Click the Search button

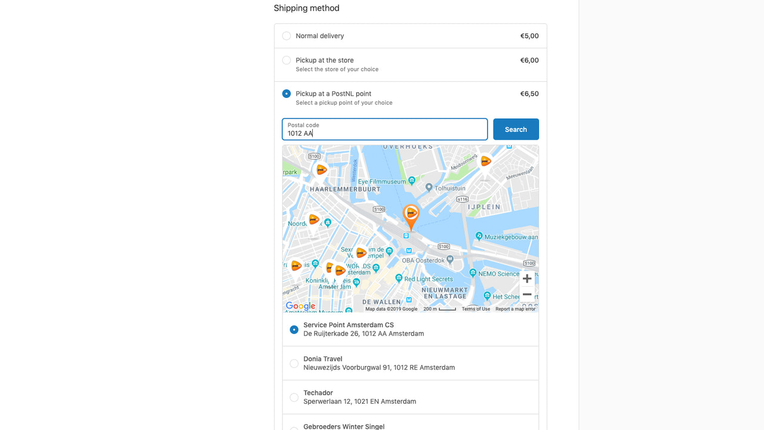516,129
